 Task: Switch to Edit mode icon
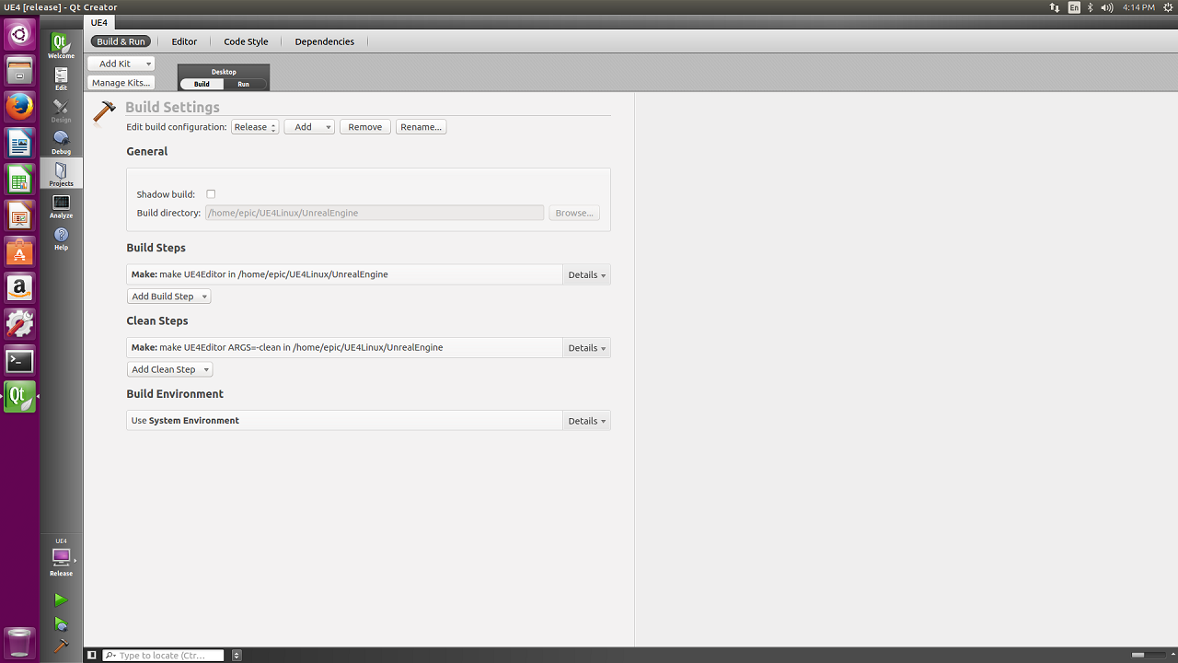point(61,78)
